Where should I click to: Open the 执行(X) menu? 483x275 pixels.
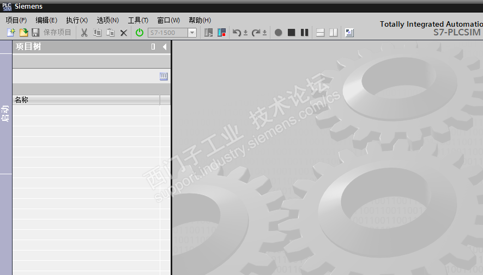click(x=77, y=20)
